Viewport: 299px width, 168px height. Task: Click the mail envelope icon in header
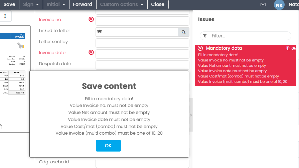263,5
